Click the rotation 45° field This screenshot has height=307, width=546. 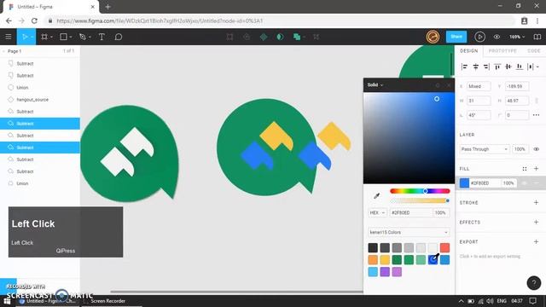pyautogui.click(x=479, y=115)
